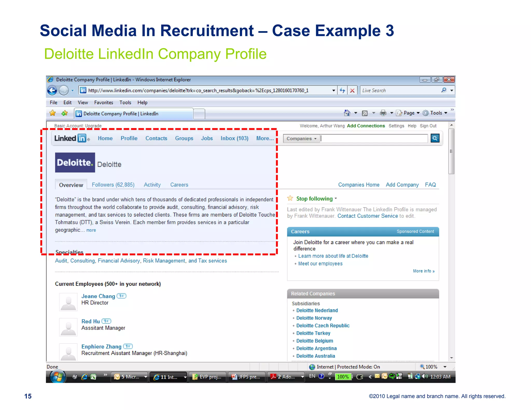The image size is (531, 410).
Task: Open the search provider dropdown arrow
Action: click(x=452, y=90)
